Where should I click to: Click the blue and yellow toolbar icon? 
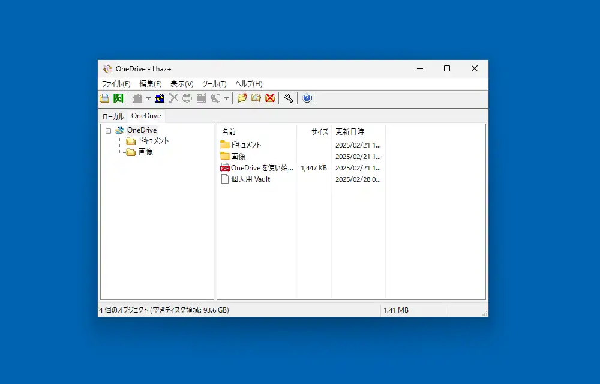click(160, 98)
